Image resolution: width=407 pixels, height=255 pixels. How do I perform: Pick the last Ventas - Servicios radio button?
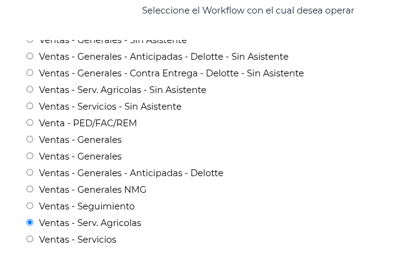pos(30,239)
